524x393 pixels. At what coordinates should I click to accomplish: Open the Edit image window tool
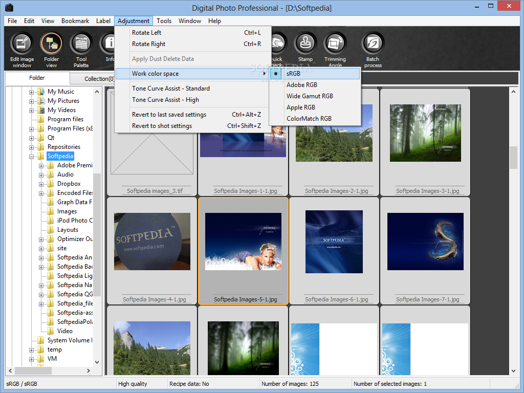(x=22, y=50)
